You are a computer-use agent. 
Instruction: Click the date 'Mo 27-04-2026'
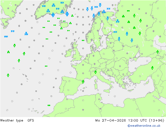(110, 120)
